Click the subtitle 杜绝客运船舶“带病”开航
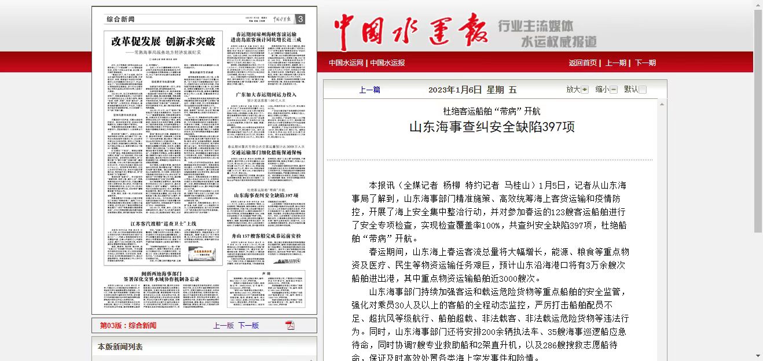Viewport: 763px width, 361px height. (x=491, y=111)
